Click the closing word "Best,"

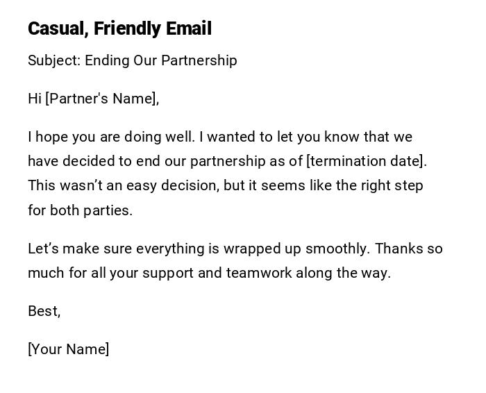(44, 311)
